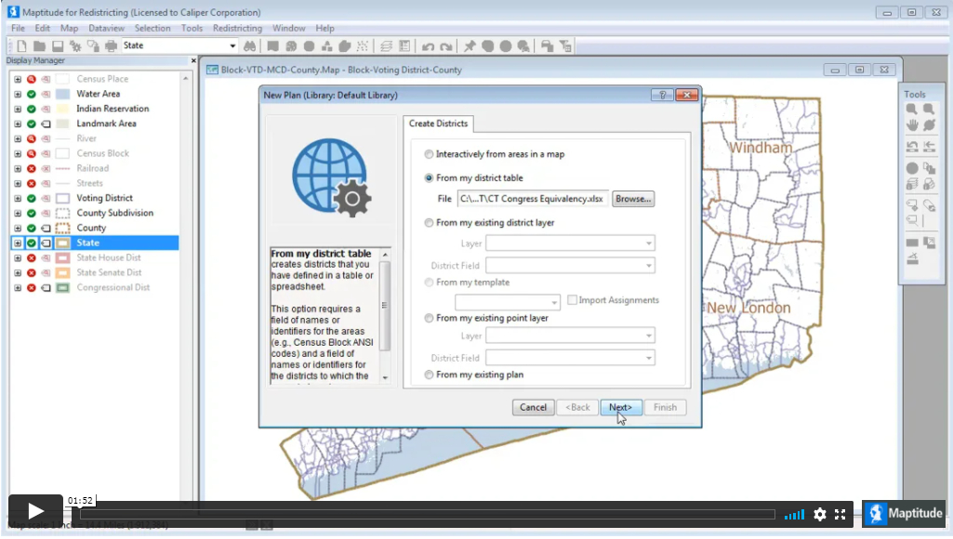The width and height of the screenshot is (953, 539).
Task: Open the Dataview menu
Action: coord(106,29)
